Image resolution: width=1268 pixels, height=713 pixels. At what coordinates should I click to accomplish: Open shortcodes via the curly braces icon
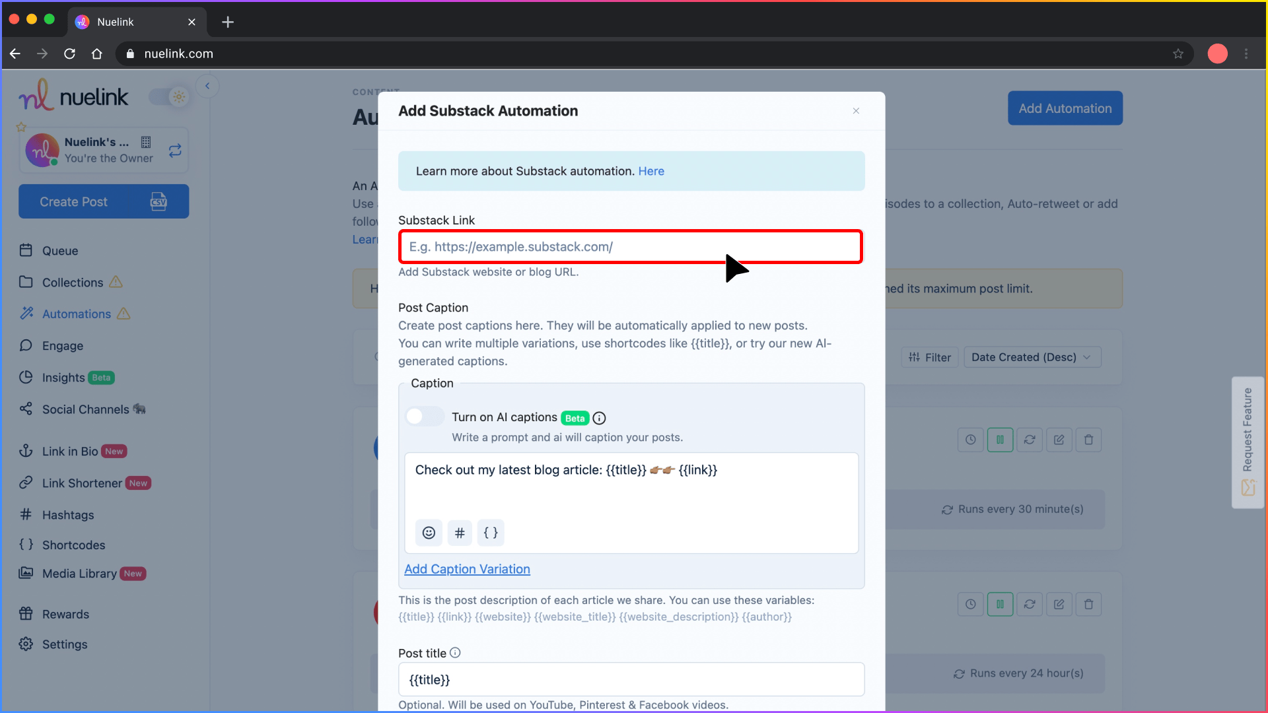(491, 533)
